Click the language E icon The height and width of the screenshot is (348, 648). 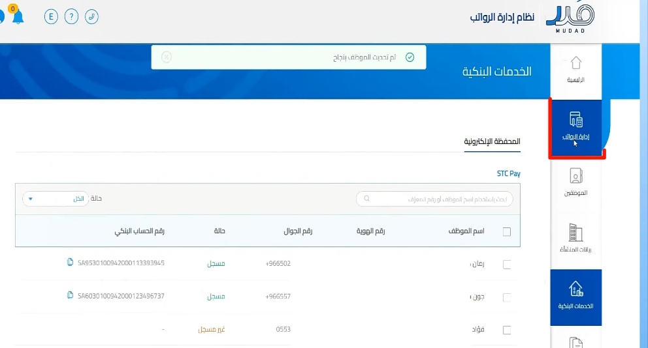[51, 17]
